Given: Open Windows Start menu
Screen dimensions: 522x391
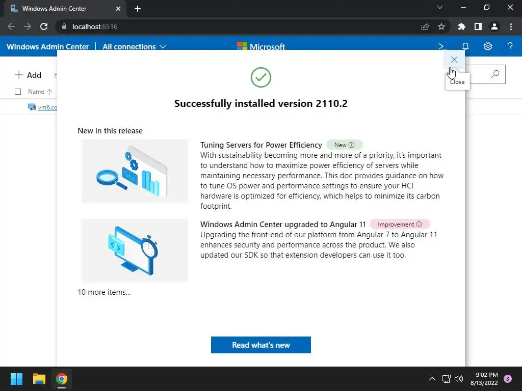Looking at the screenshot, I should pyautogui.click(x=16, y=379).
